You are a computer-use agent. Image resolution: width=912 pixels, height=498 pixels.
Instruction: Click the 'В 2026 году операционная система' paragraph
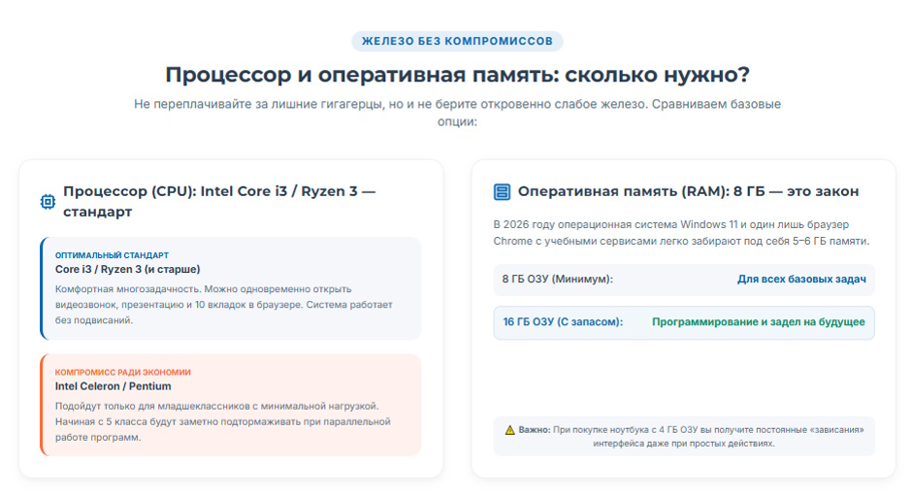pyautogui.click(x=681, y=233)
